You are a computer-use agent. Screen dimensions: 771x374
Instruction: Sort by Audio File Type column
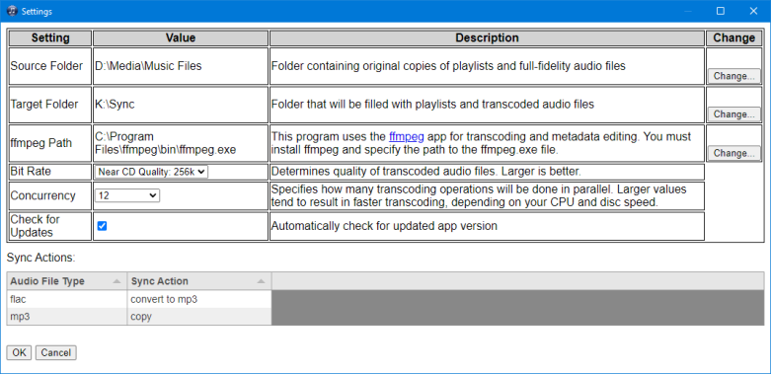(x=67, y=281)
